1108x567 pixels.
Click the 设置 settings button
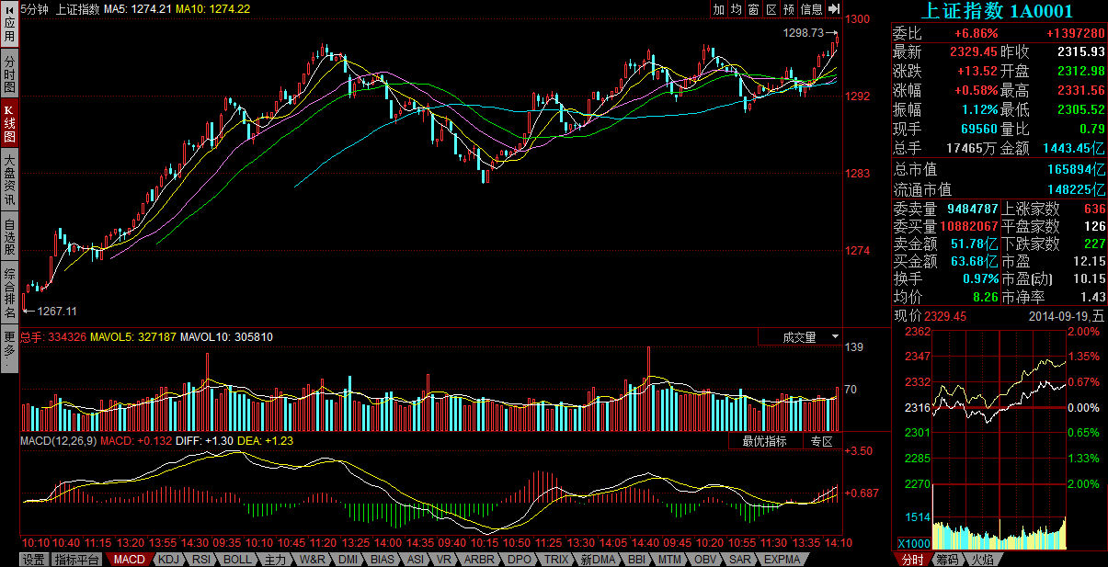coord(34,559)
